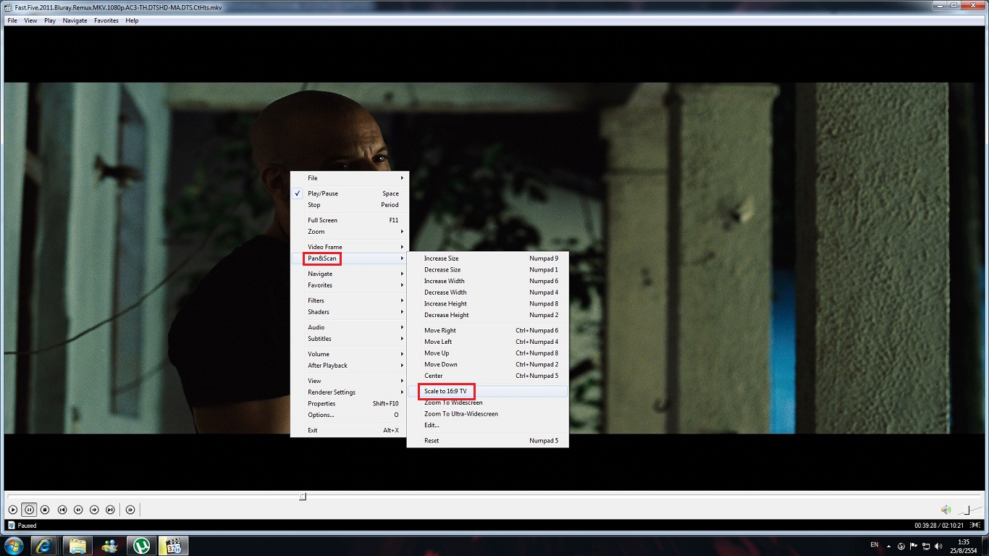Viewport: 989px width, 556px height.
Task: Open Action Center flag icon in tray
Action: tap(914, 546)
